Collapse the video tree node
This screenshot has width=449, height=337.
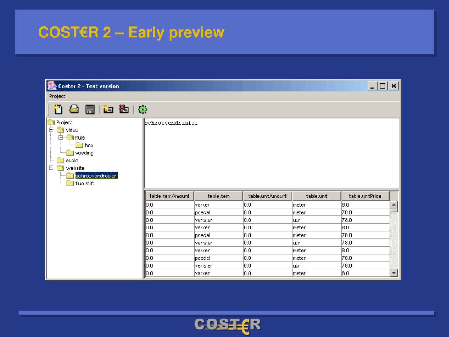click(x=51, y=130)
